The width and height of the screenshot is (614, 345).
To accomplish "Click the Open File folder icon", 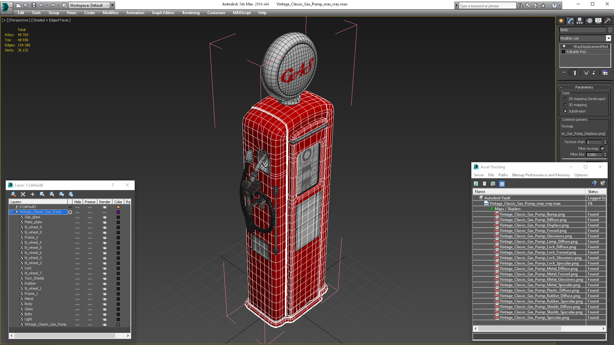I will tap(26, 5).
